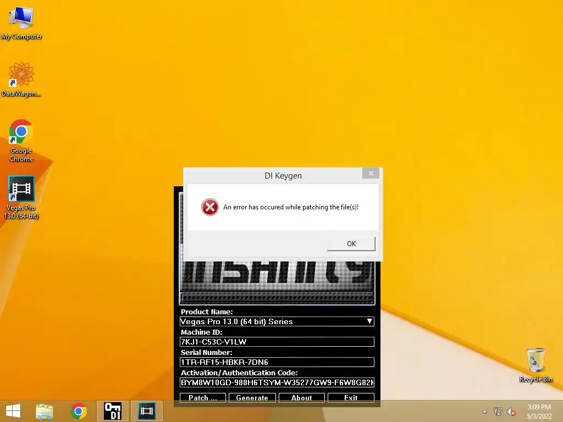Image resolution: width=563 pixels, height=422 pixels.
Task: Click OK in the DI Keygen error dialog
Action: coord(351,243)
